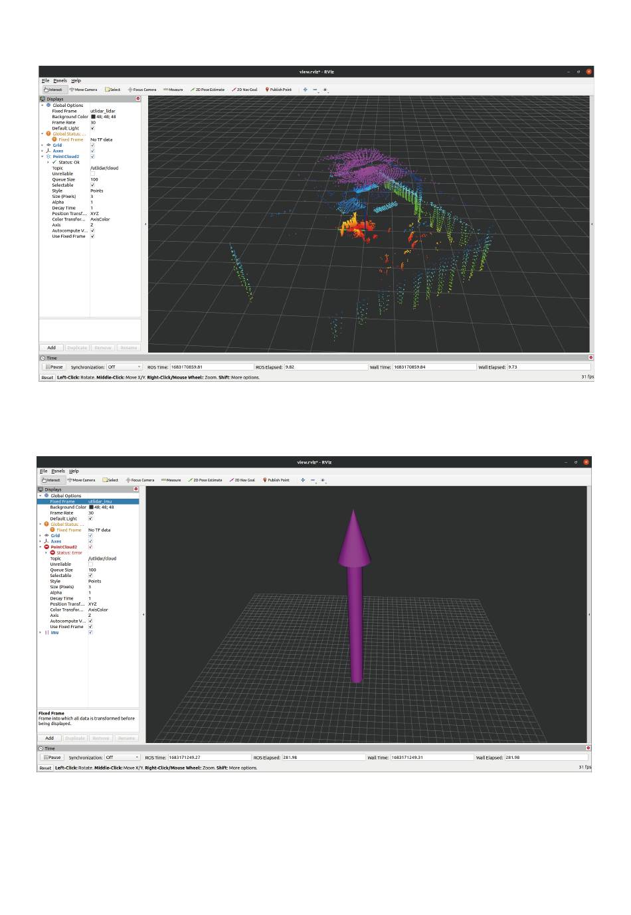Select Fixed Frame utlidar_imu row in lower window

88,502
